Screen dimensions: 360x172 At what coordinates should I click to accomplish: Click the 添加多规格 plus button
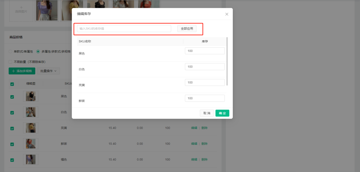[22, 71]
